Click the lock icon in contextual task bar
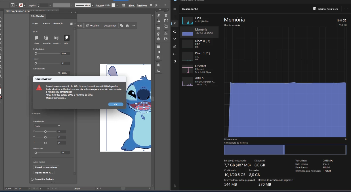The height and width of the screenshot is (192, 351). pyautogui.click(x=127, y=26)
